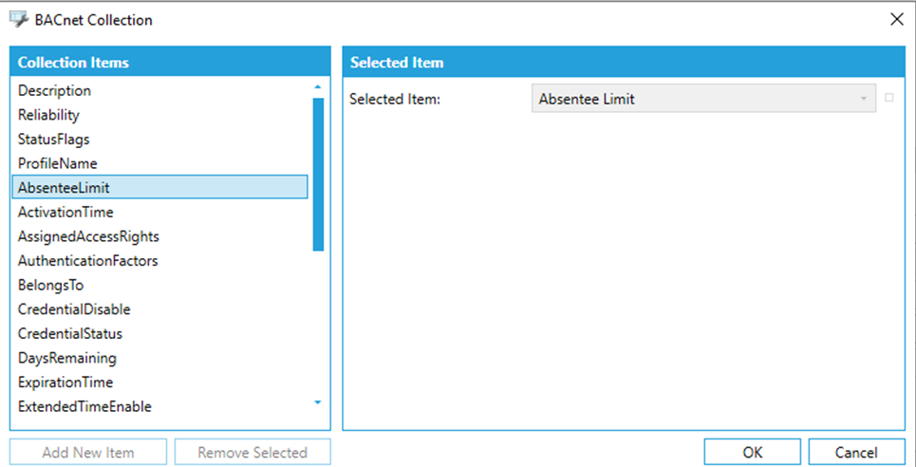Image resolution: width=916 pixels, height=467 pixels.
Task: Select the Reliability list item
Action: (x=49, y=115)
